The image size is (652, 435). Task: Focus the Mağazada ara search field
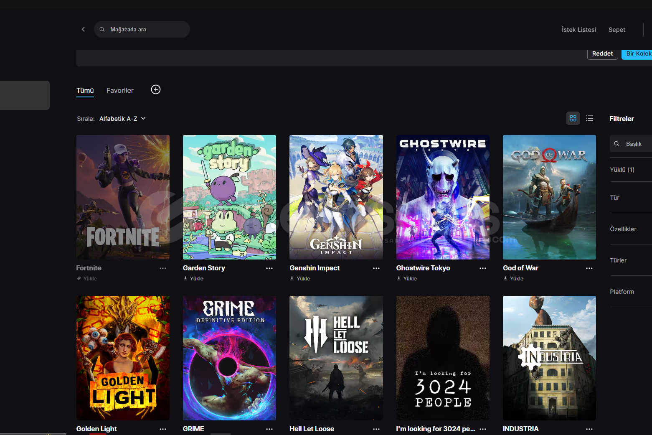point(142,29)
